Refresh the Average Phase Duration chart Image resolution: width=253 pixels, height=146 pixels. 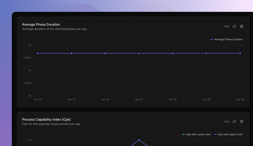tap(234, 27)
